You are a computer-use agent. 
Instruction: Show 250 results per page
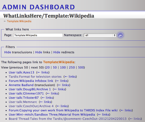[72, 67]
